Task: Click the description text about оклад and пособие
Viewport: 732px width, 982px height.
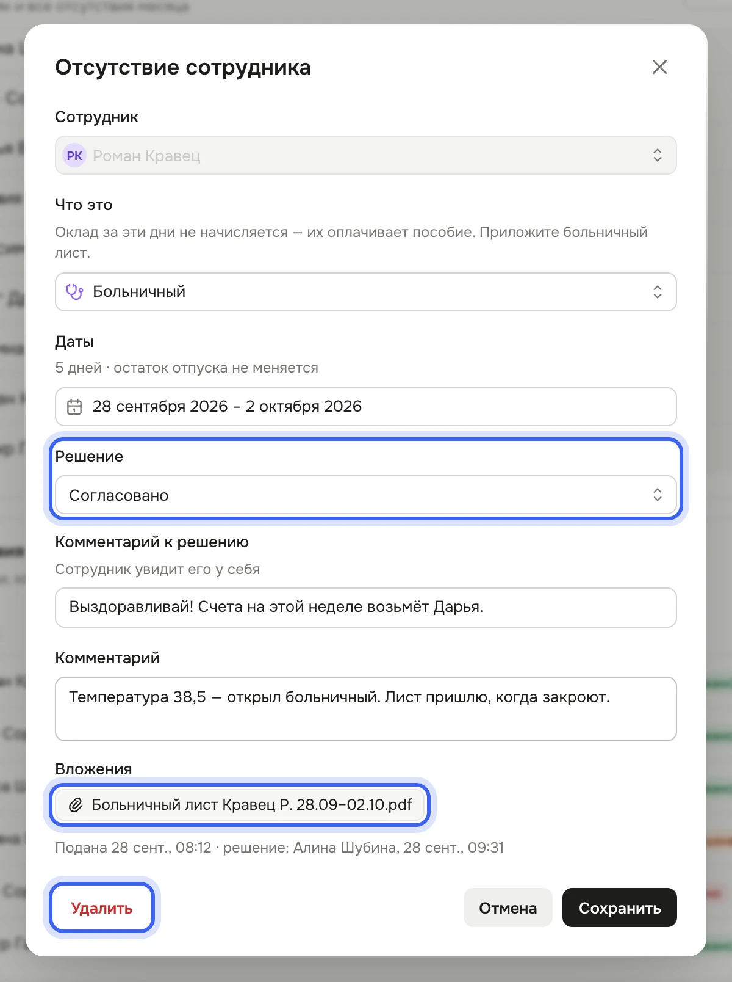Action: [x=351, y=242]
